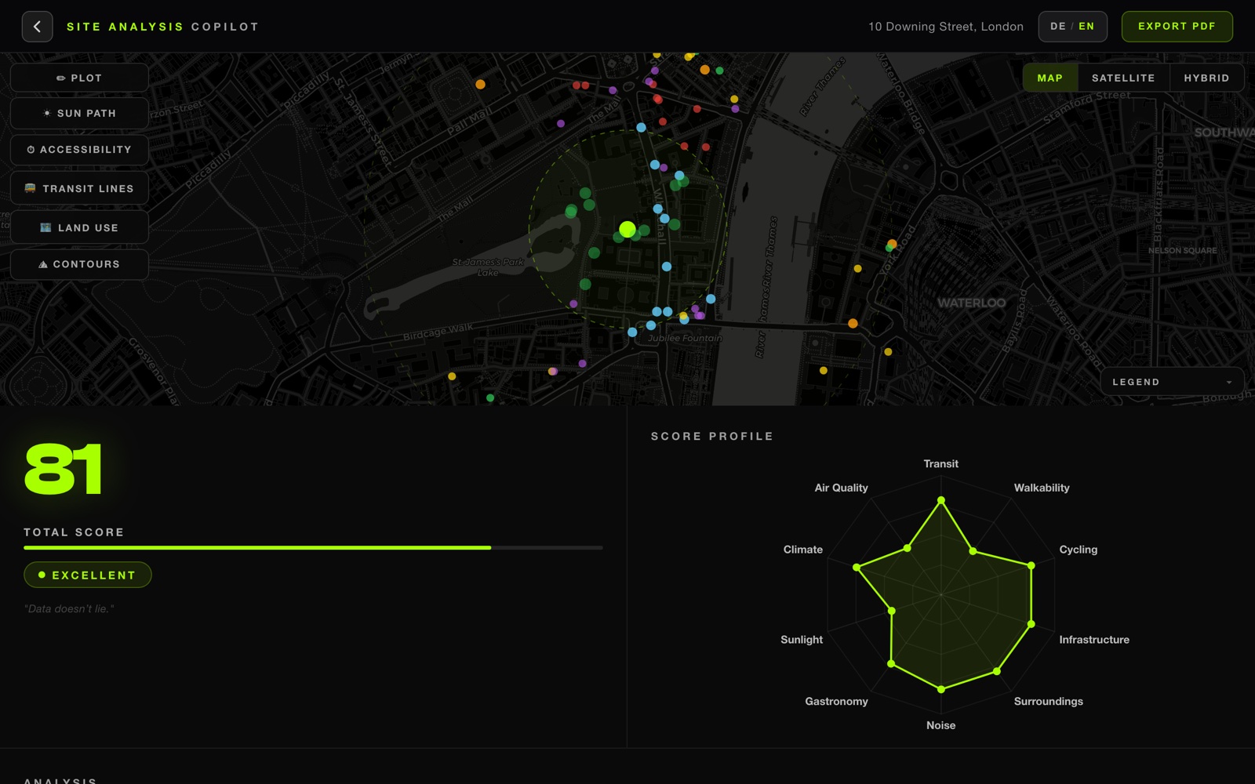Switch to Hybrid map view
This screenshot has width=1255, height=784.
1206,78
